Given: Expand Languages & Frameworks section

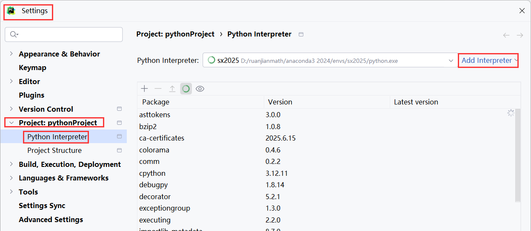Looking at the screenshot, I should (11, 178).
